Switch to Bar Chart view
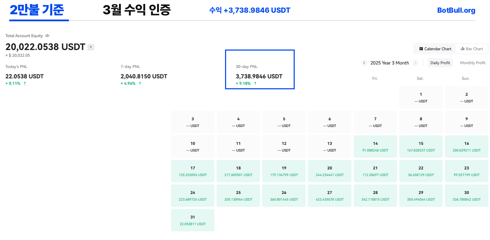 coord(472,49)
